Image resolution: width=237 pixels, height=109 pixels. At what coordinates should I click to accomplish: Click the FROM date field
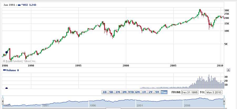point(190,92)
